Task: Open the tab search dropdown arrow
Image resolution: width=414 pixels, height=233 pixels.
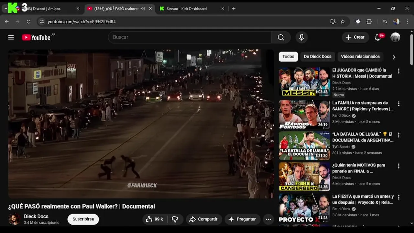Action: (6, 9)
